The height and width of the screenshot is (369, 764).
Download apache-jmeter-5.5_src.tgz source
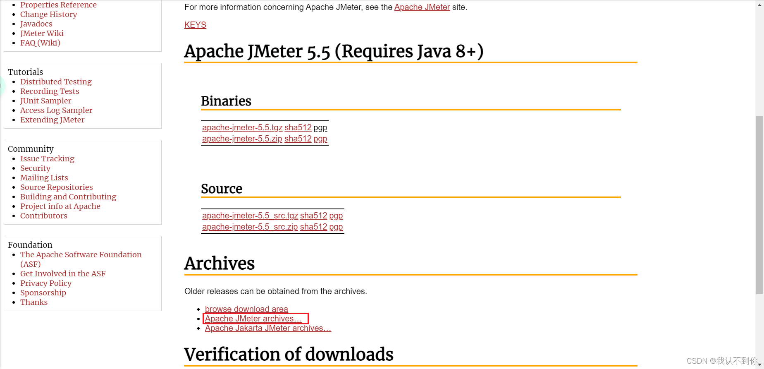250,216
